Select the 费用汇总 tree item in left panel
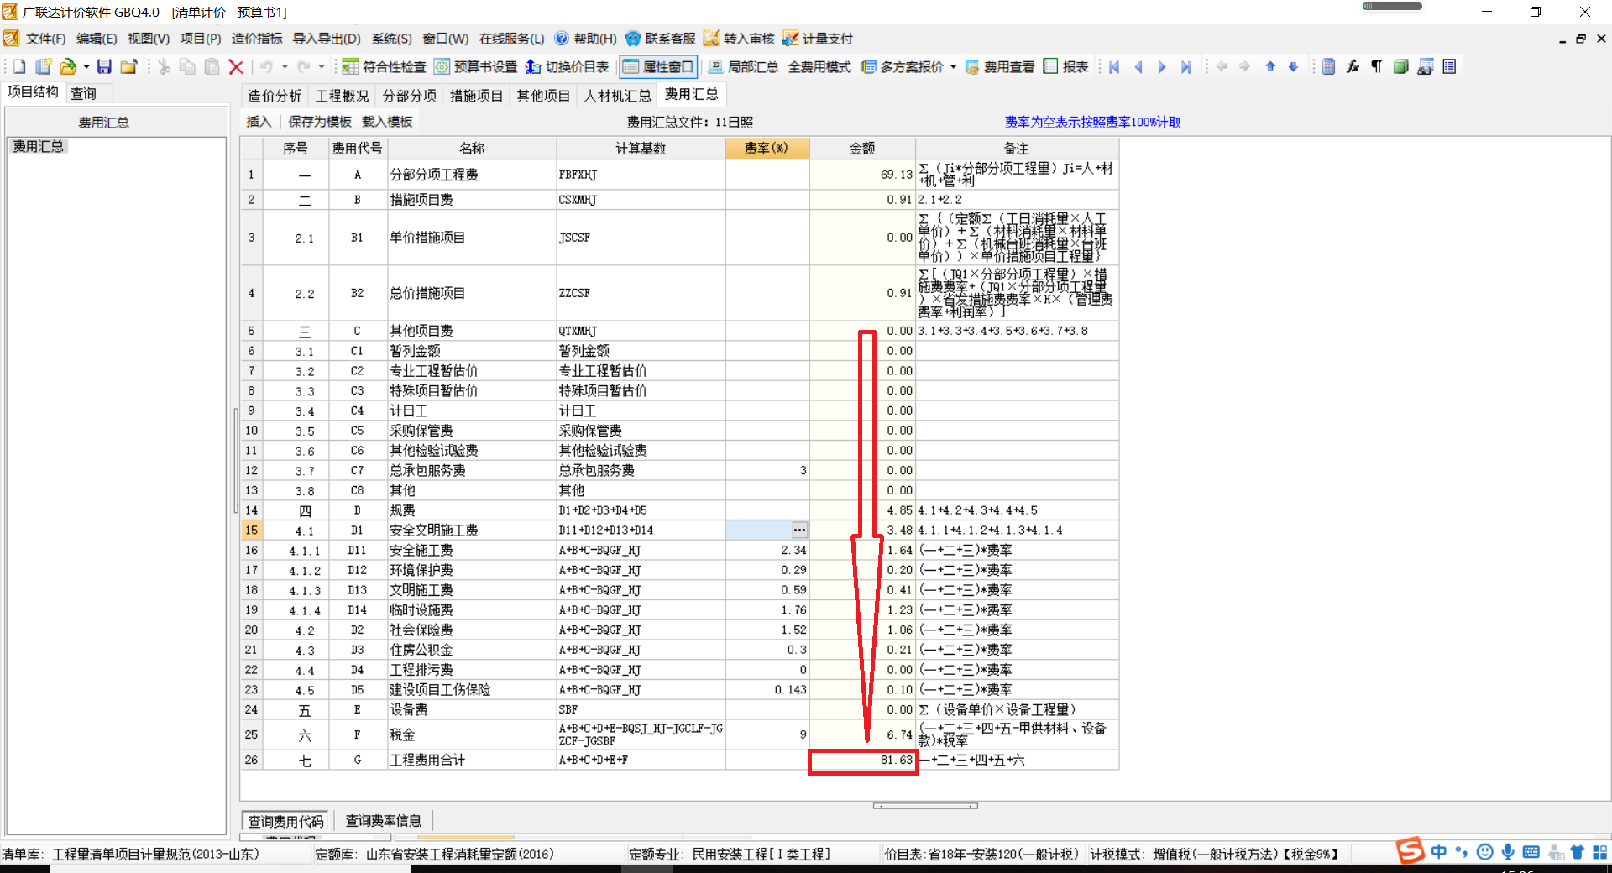 [38, 146]
